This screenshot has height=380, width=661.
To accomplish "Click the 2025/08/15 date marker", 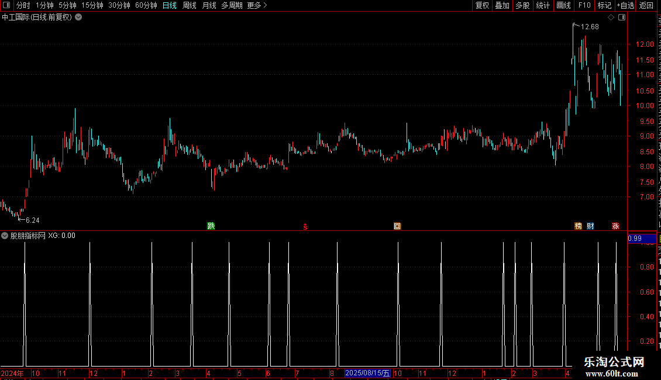I will [x=367, y=373].
